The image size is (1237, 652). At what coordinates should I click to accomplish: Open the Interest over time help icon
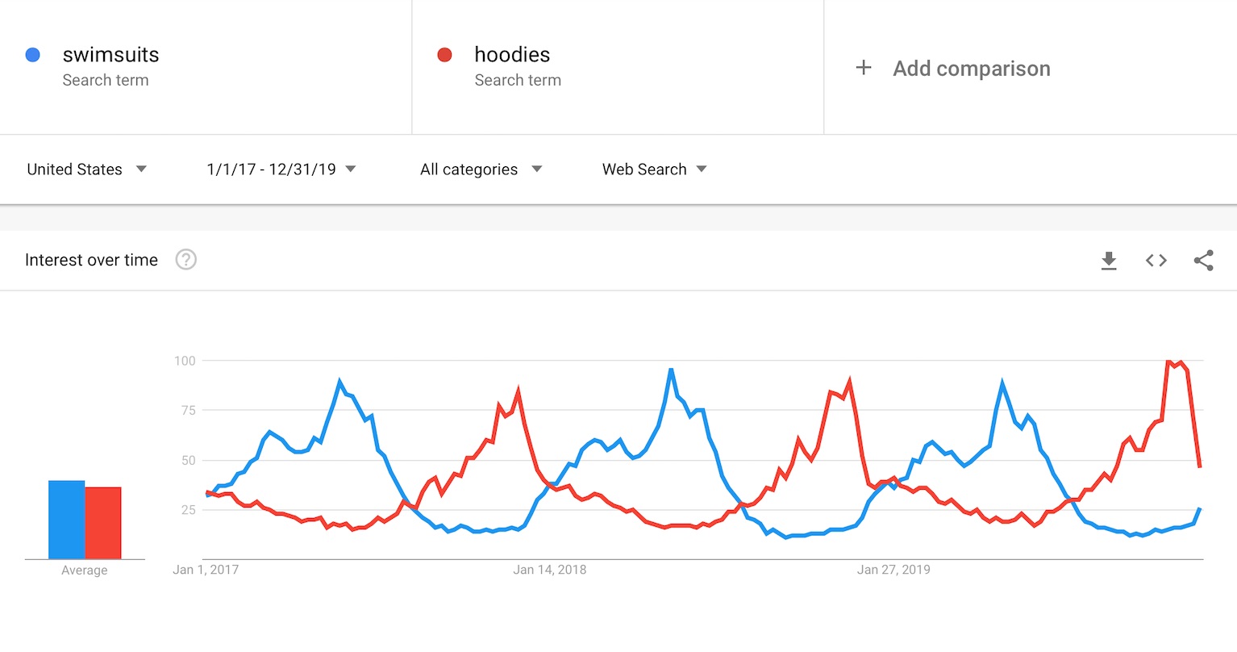(186, 260)
